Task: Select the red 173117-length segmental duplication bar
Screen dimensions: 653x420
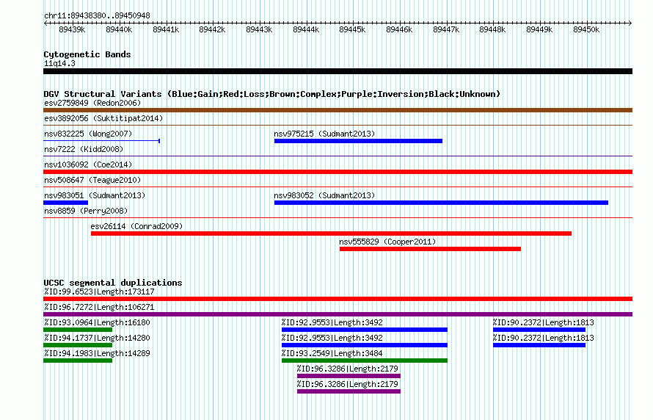Action: (338, 299)
